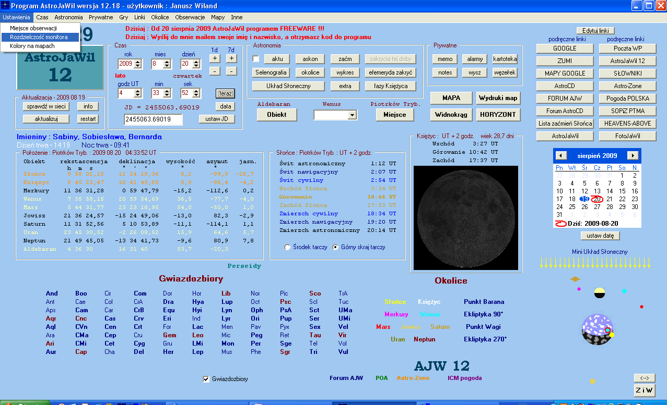Viewport: 667px width, 405px height.
Task: Click the Obiekt button
Action: pyautogui.click(x=277, y=115)
